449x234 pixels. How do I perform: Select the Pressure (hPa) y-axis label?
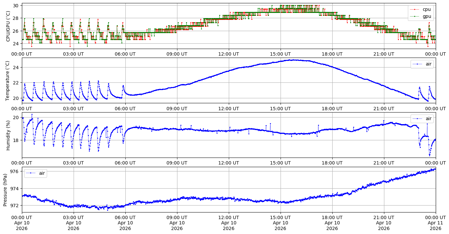pos(5,190)
